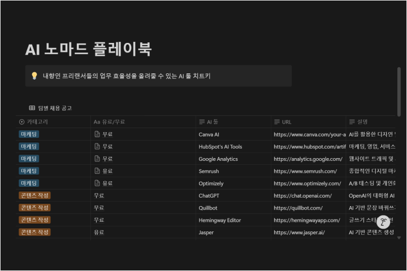
Task: Click the vertical scrollbar thumb
Action: (x=399, y=91)
